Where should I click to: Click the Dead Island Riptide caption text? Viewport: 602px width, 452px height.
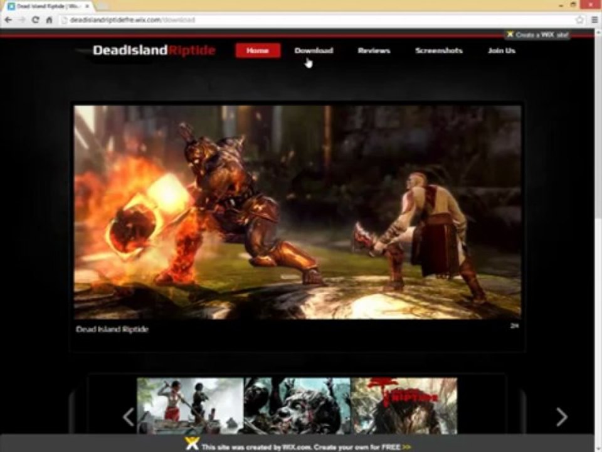coord(112,330)
